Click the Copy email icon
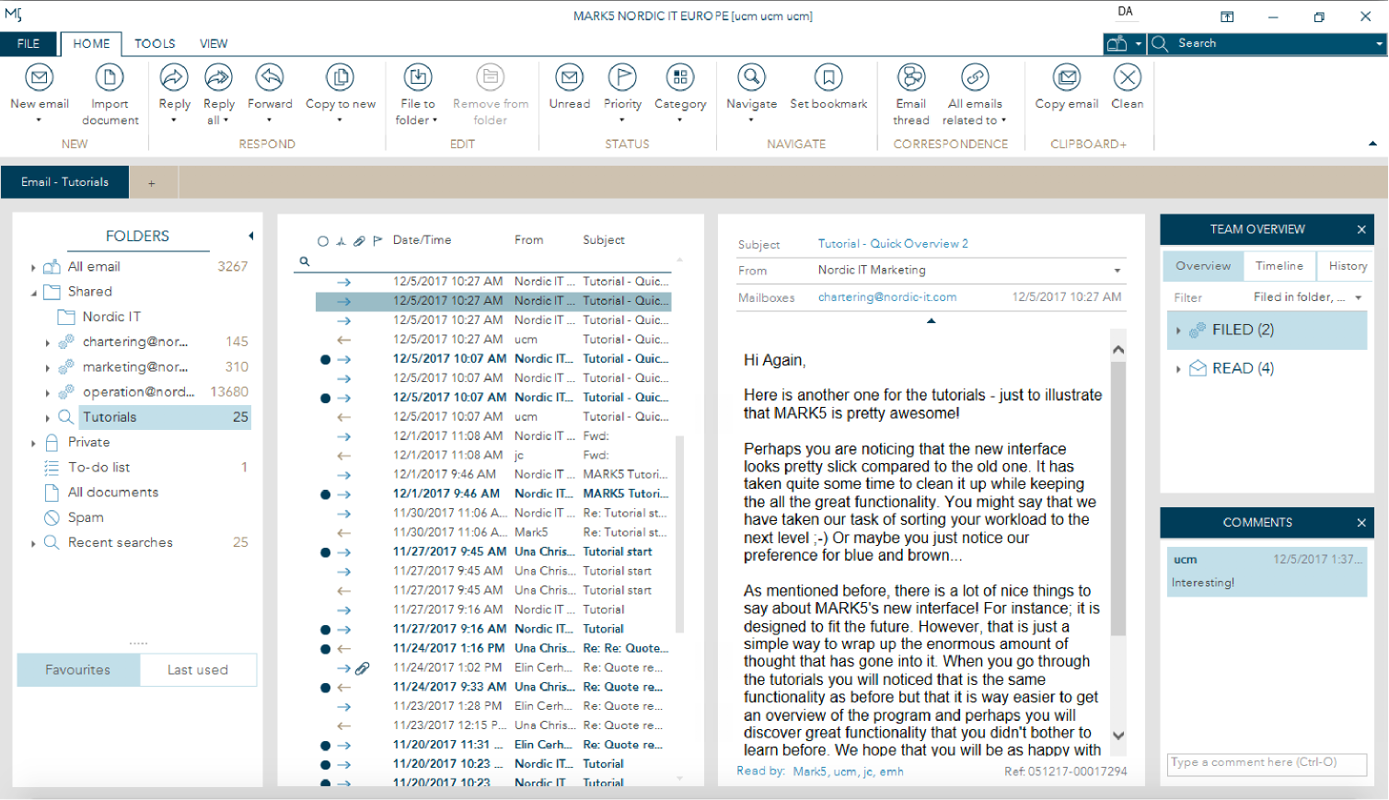 1067,77
